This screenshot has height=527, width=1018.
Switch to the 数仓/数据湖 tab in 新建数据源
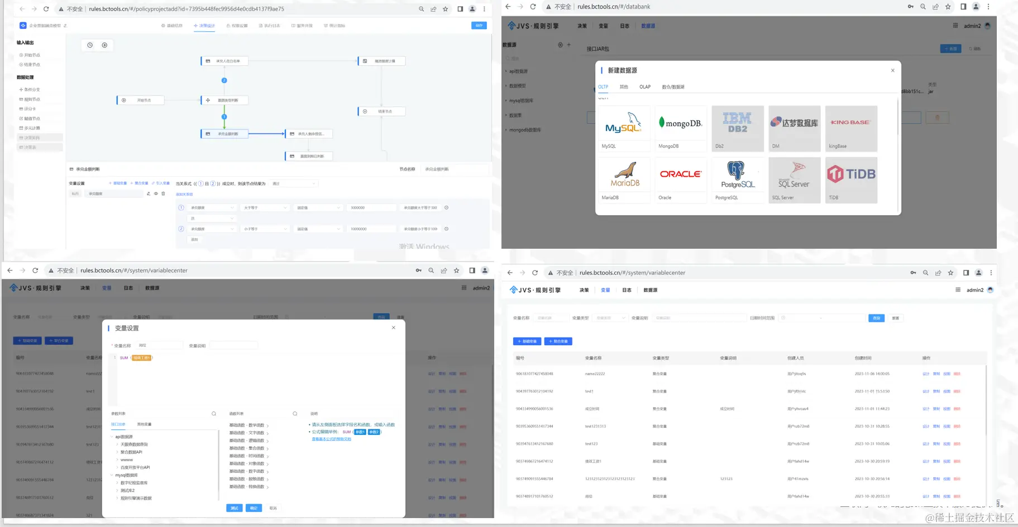[x=673, y=87]
